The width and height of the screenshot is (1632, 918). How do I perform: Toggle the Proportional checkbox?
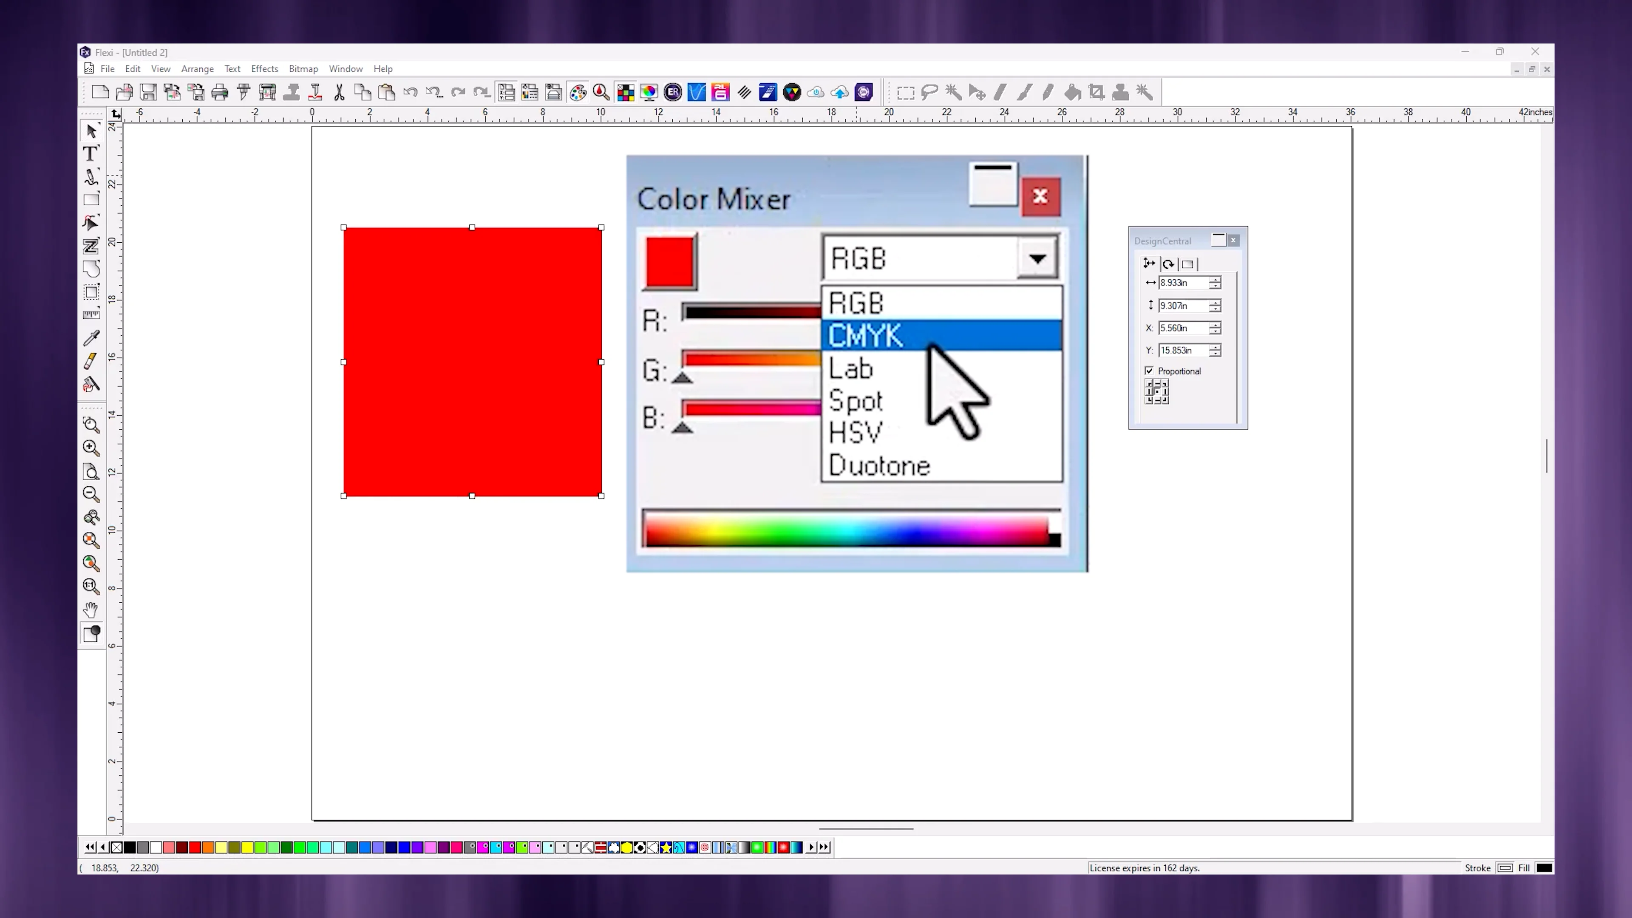tap(1149, 371)
